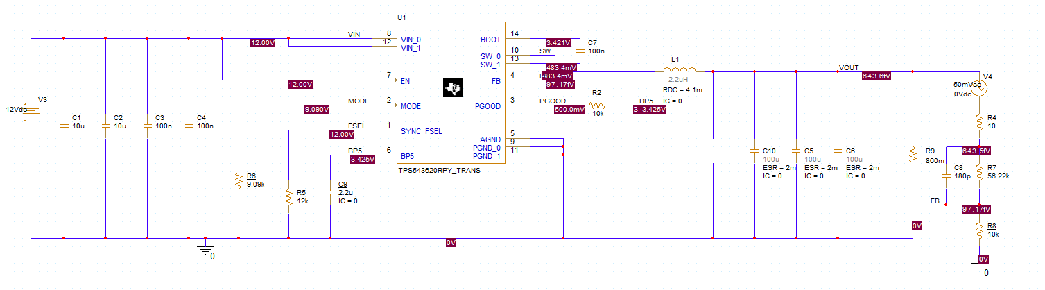1045x290 pixels.
Task: Click the VIN_1 pin label
Action: tap(411, 48)
